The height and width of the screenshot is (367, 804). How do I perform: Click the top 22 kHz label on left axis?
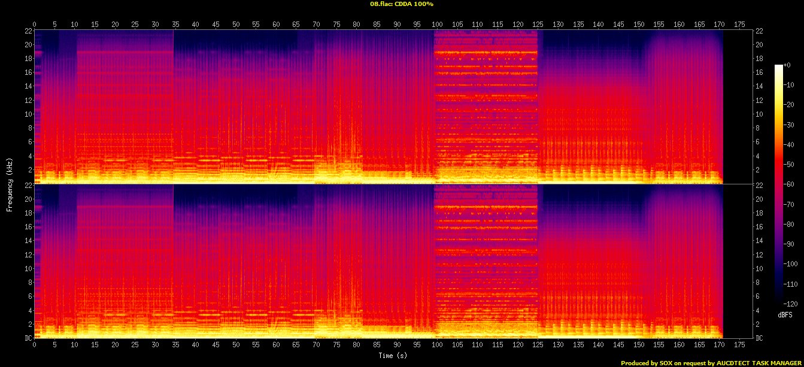[28, 31]
